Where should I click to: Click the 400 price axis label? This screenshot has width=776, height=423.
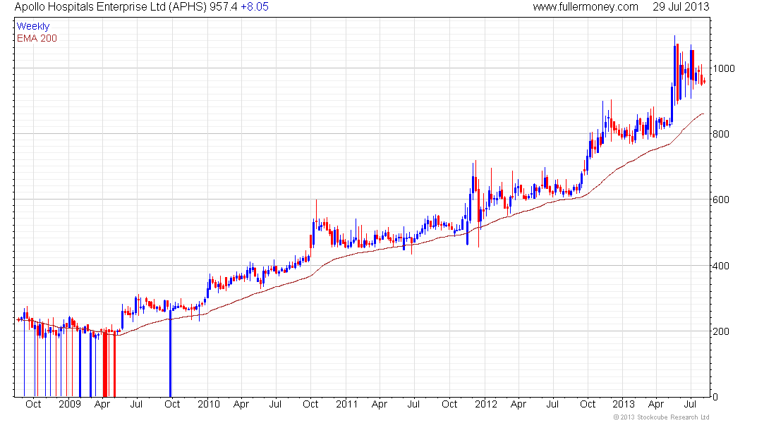(x=721, y=266)
